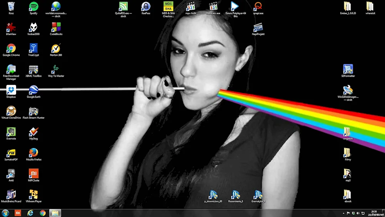Viewport: 385px width, 217px height.
Task: Open Google Chrome from the taskbar
Action: (43, 213)
